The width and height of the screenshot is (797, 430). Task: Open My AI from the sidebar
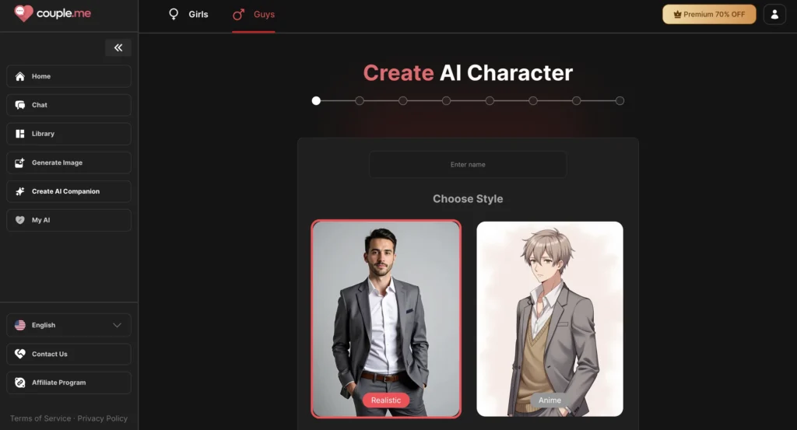[x=68, y=220]
